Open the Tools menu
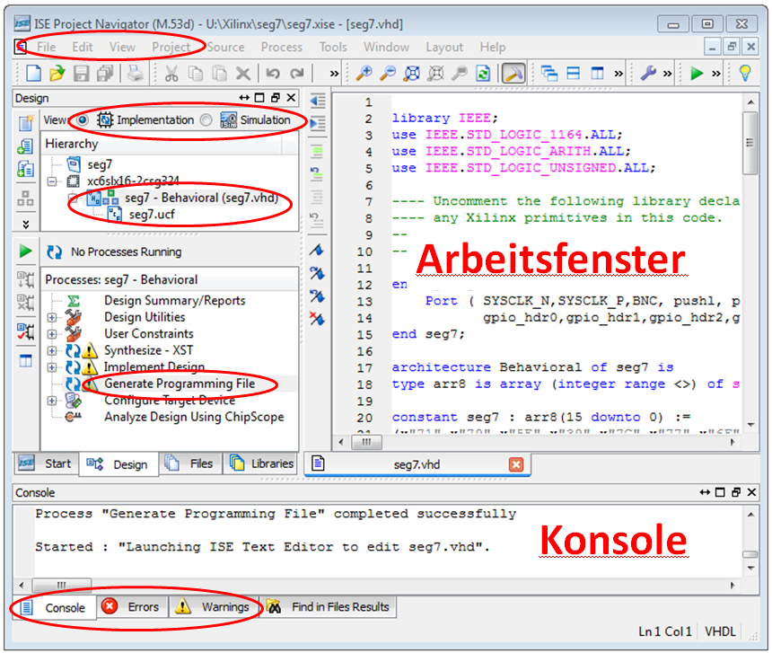Screen dimensions: 772x653 point(333,47)
